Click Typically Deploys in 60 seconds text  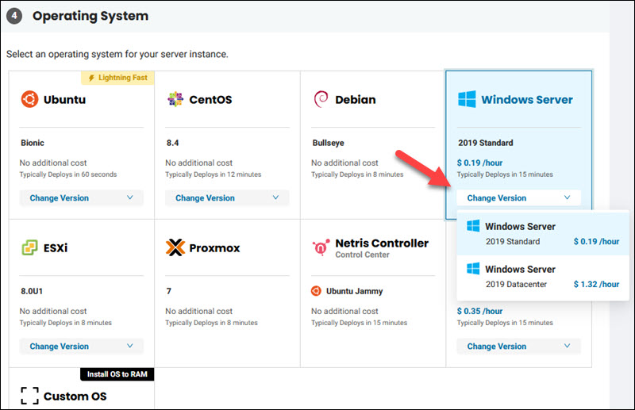tap(68, 174)
